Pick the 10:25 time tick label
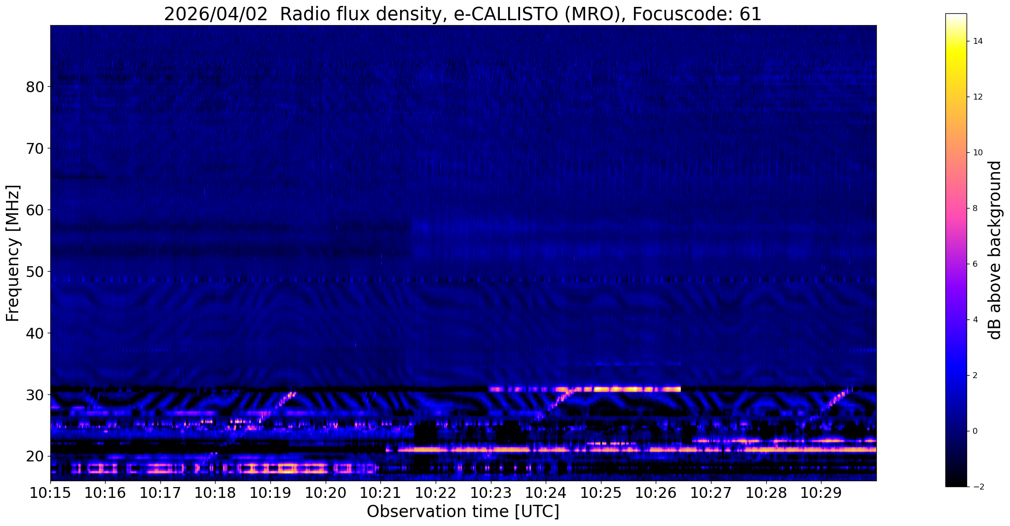This screenshot has height=526, width=1010. (601, 493)
